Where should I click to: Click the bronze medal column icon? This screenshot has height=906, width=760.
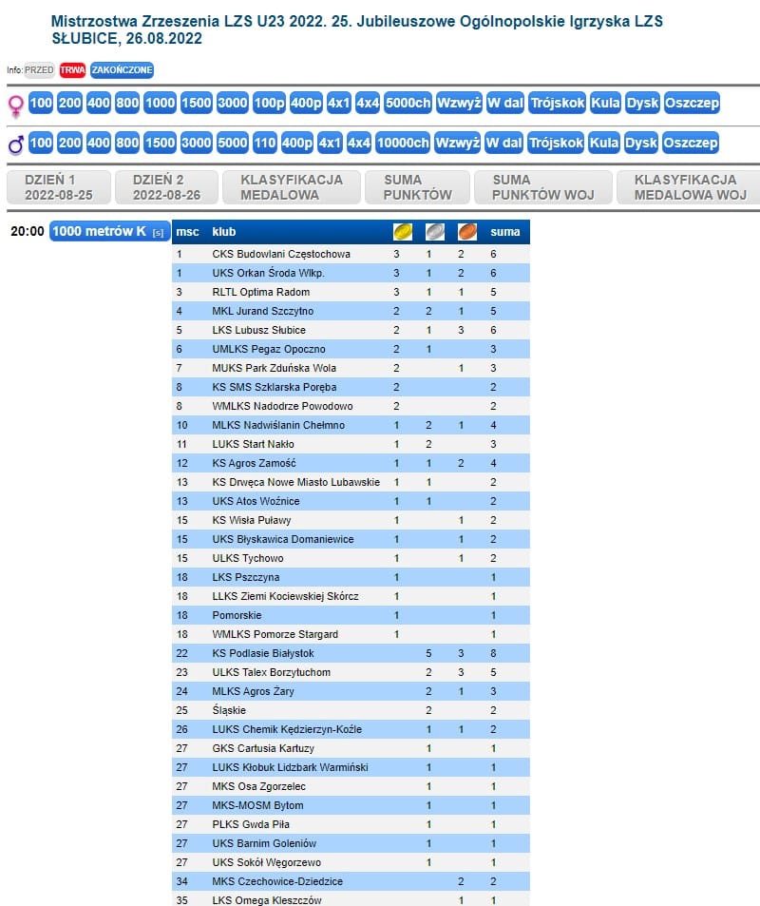pyautogui.click(x=466, y=232)
